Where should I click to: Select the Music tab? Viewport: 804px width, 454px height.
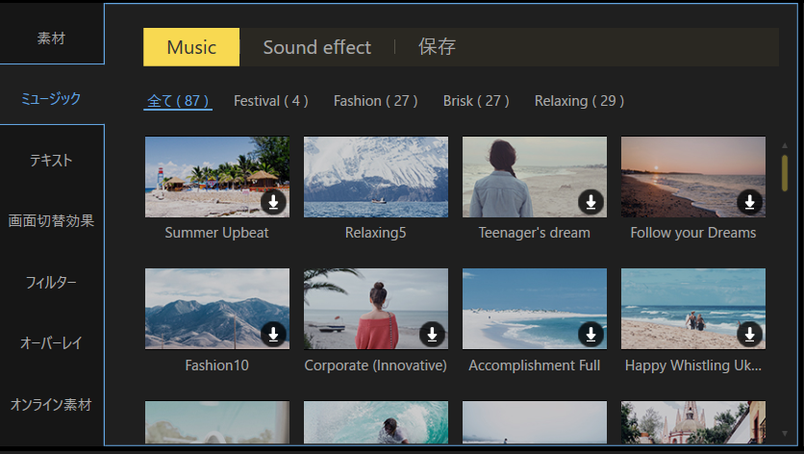[x=191, y=47]
